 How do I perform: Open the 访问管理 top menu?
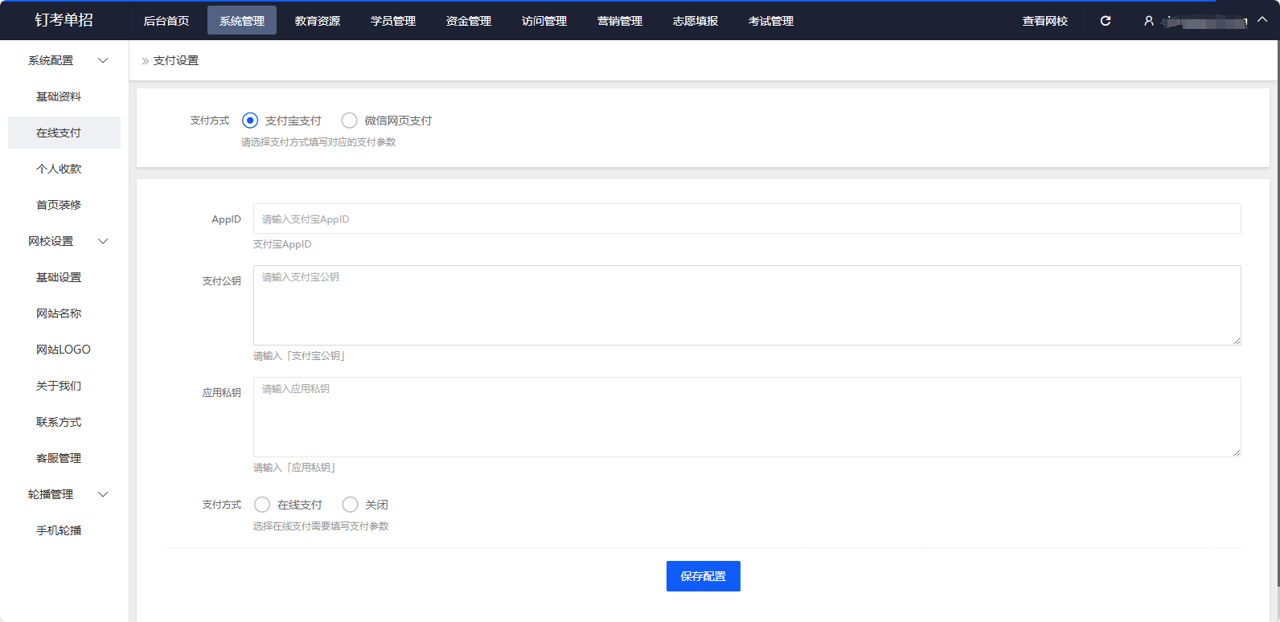pos(544,21)
